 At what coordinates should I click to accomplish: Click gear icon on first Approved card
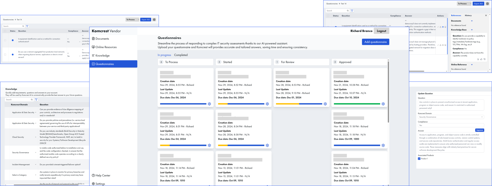pos(383,104)
